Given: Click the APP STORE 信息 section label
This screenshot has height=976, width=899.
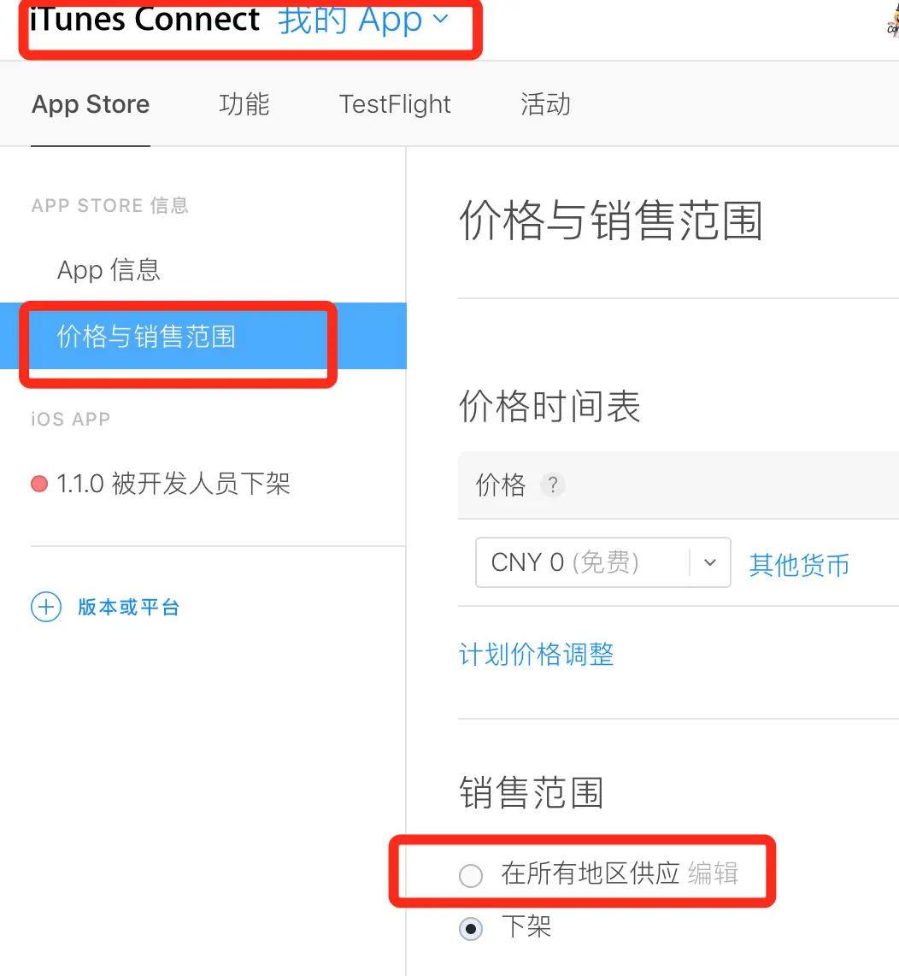Looking at the screenshot, I should coord(110,205).
